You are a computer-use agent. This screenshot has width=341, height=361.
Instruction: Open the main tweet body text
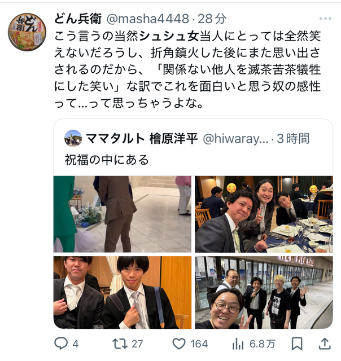[187, 70]
